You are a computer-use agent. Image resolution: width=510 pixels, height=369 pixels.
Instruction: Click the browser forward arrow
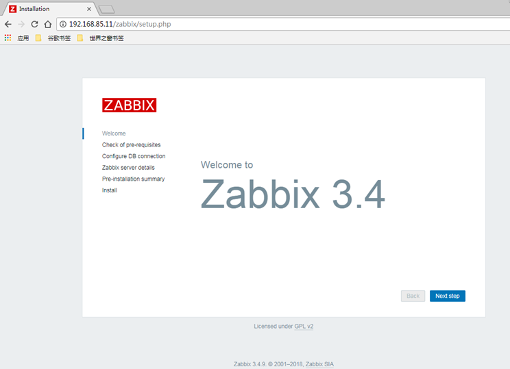21,24
